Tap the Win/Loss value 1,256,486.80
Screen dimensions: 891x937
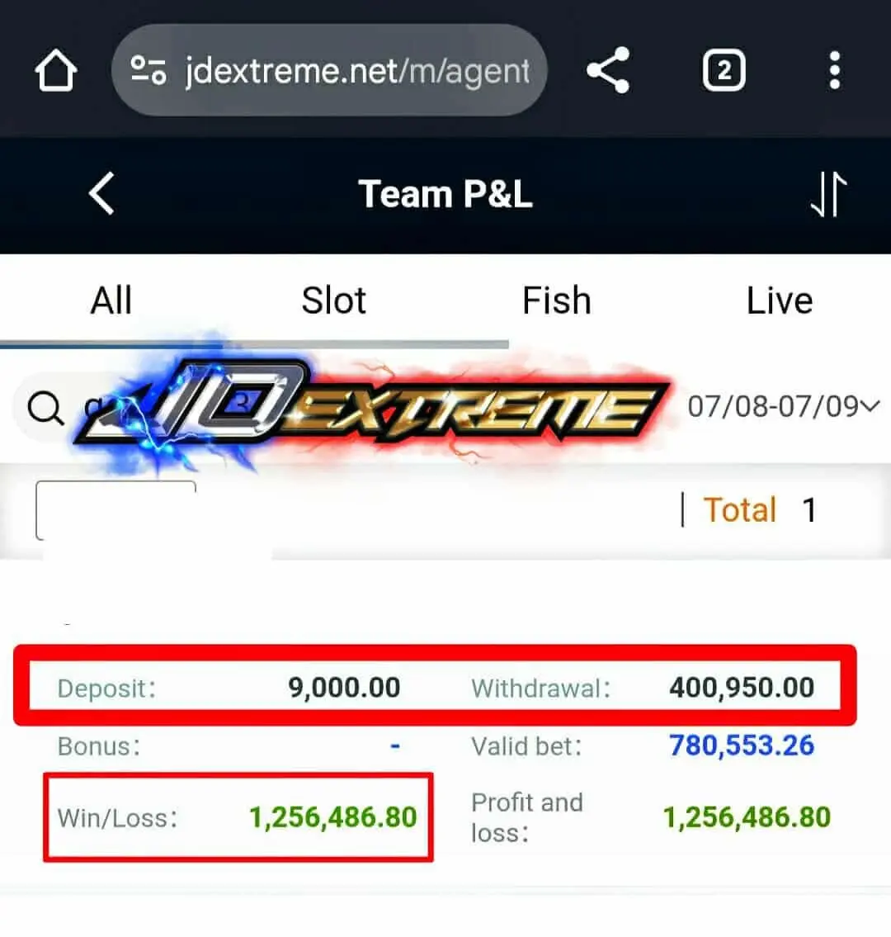pos(332,817)
